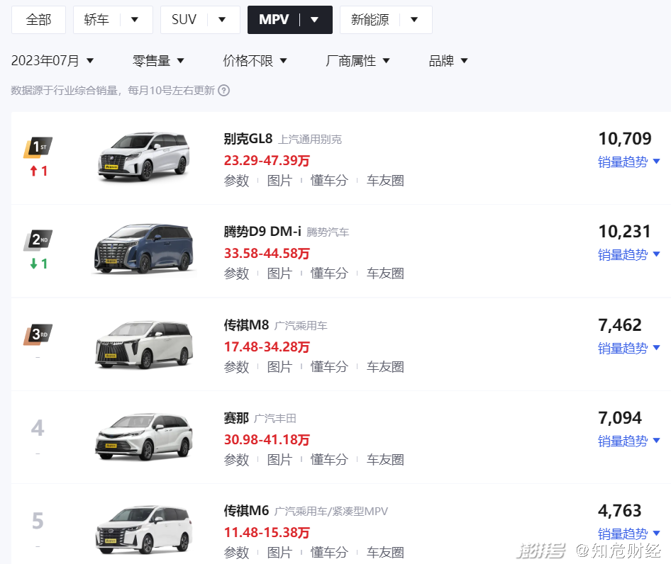
Task: Click the 3rd place rank badge
Action: pos(38,334)
